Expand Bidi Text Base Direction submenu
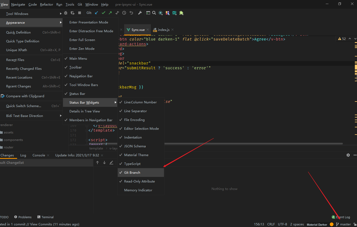 click(31, 116)
